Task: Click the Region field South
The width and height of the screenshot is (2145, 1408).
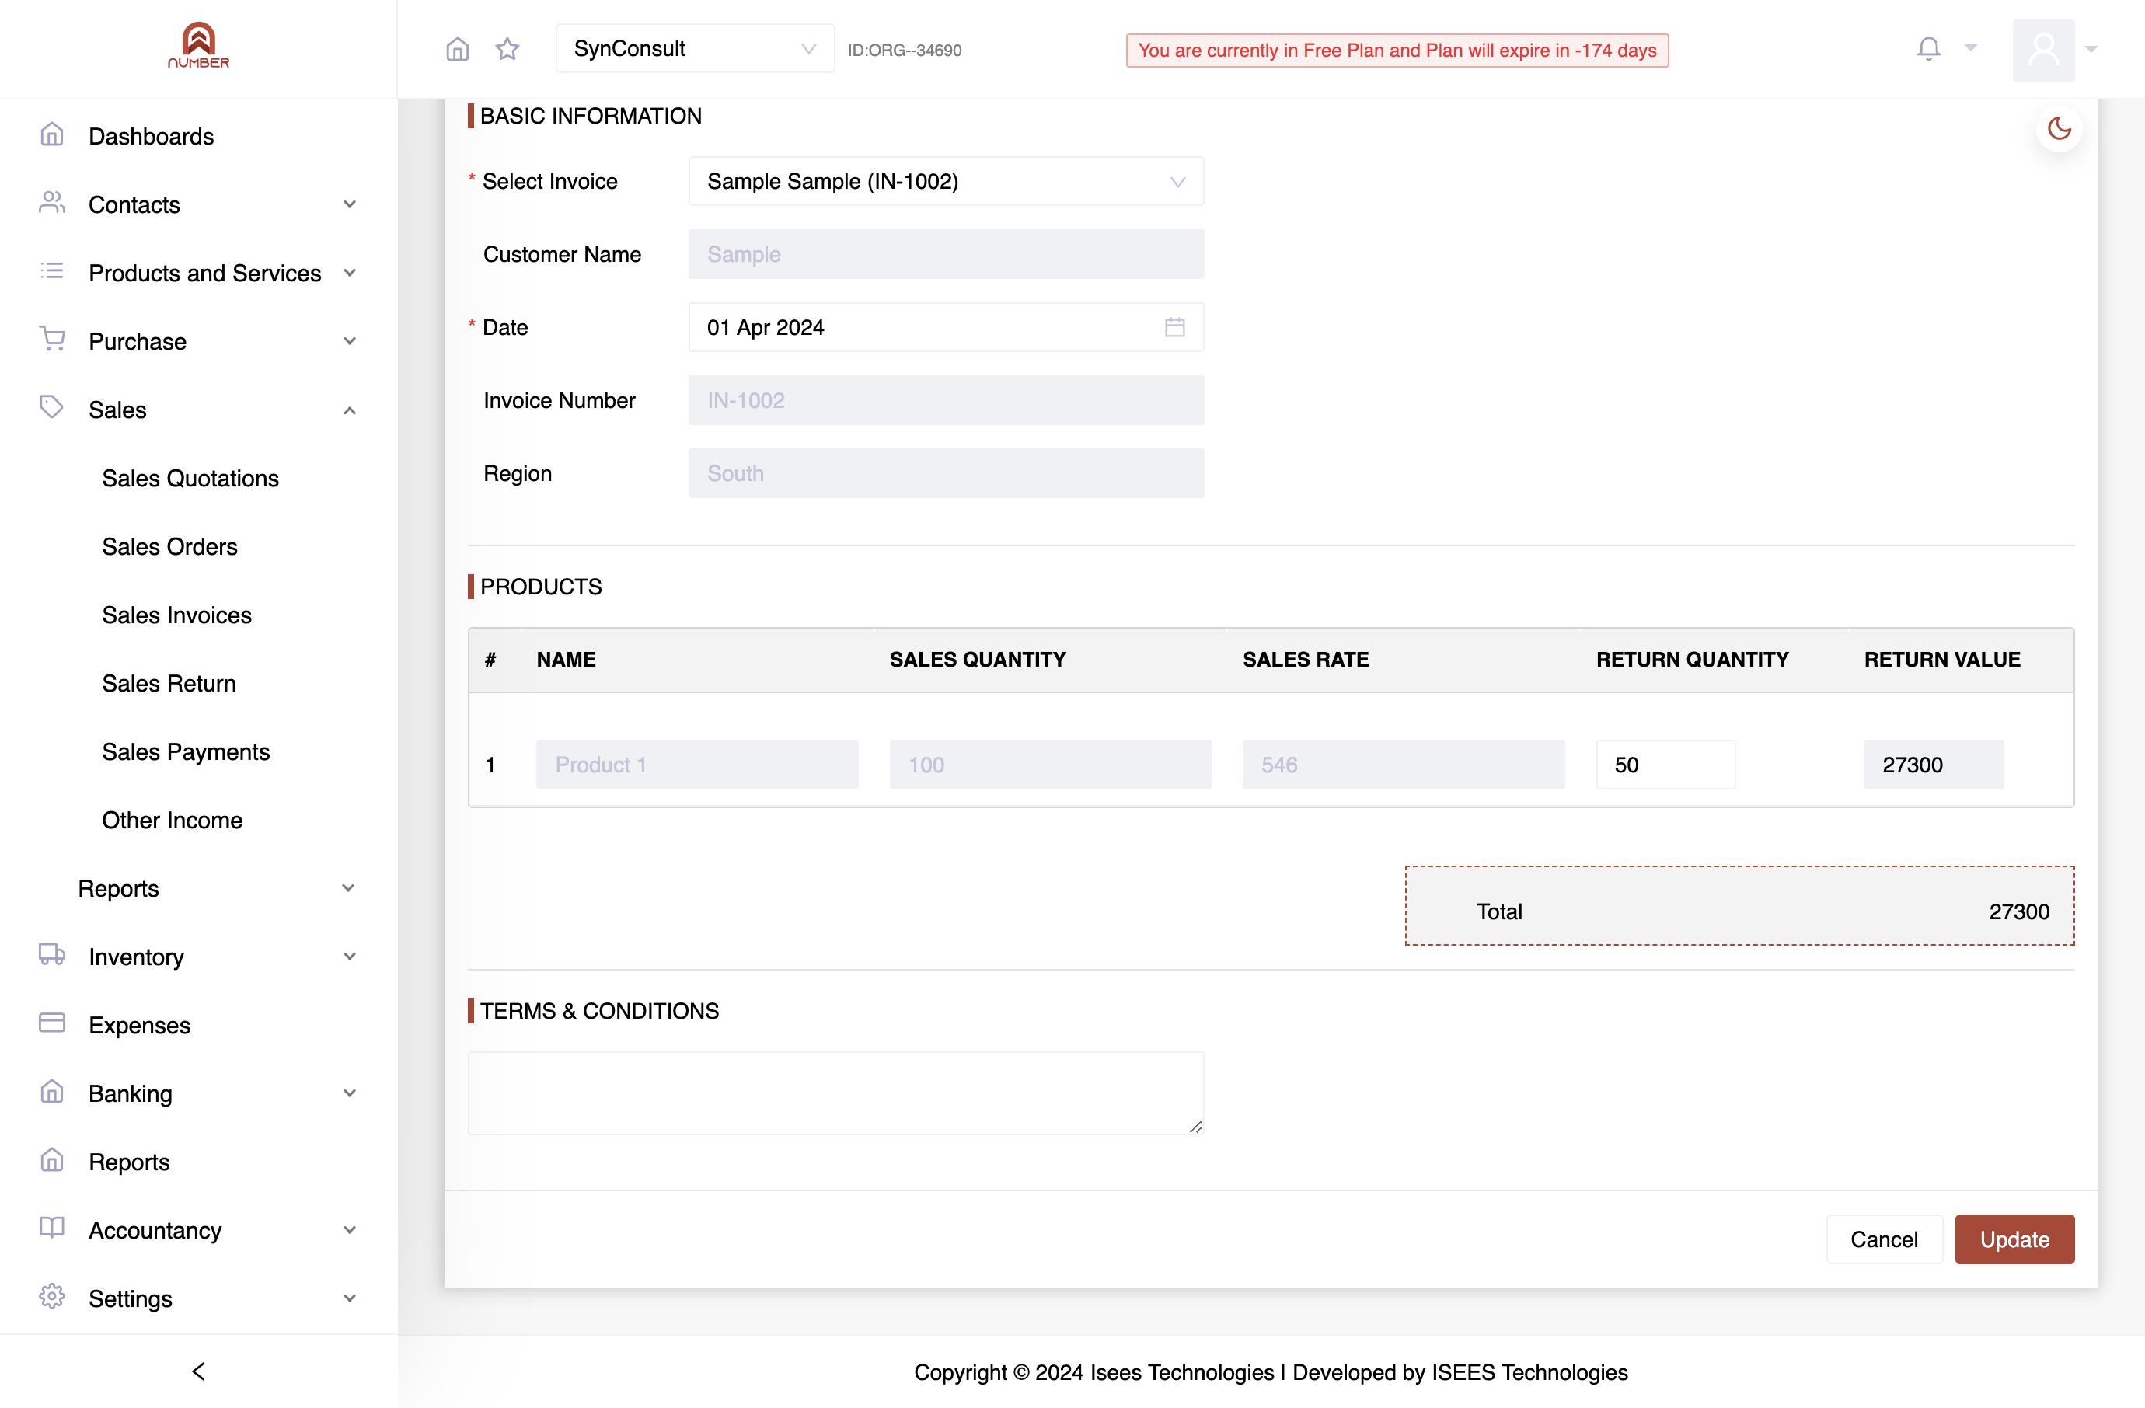Action: (945, 473)
